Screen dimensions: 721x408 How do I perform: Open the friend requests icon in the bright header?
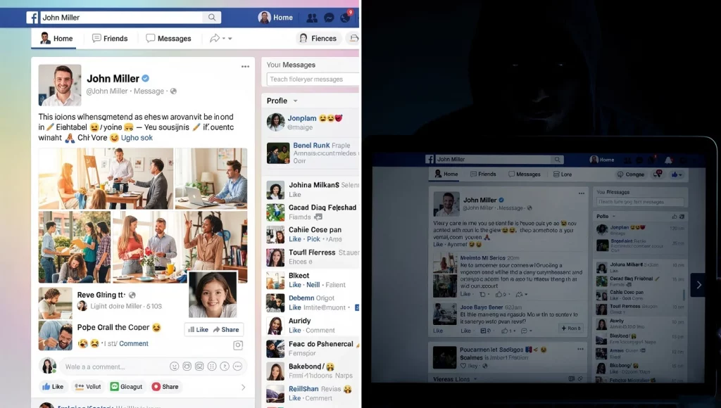312,18
